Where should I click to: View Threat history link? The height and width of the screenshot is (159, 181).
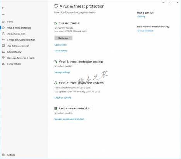[x=61, y=51]
